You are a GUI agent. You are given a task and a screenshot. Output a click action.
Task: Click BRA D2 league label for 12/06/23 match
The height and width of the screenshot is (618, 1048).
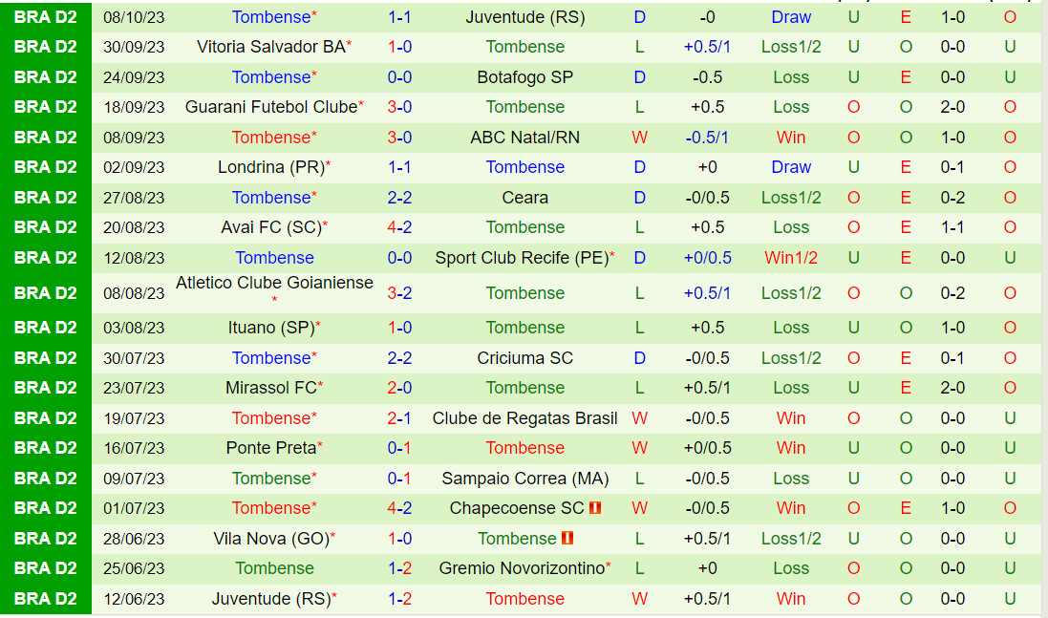[46, 599]
